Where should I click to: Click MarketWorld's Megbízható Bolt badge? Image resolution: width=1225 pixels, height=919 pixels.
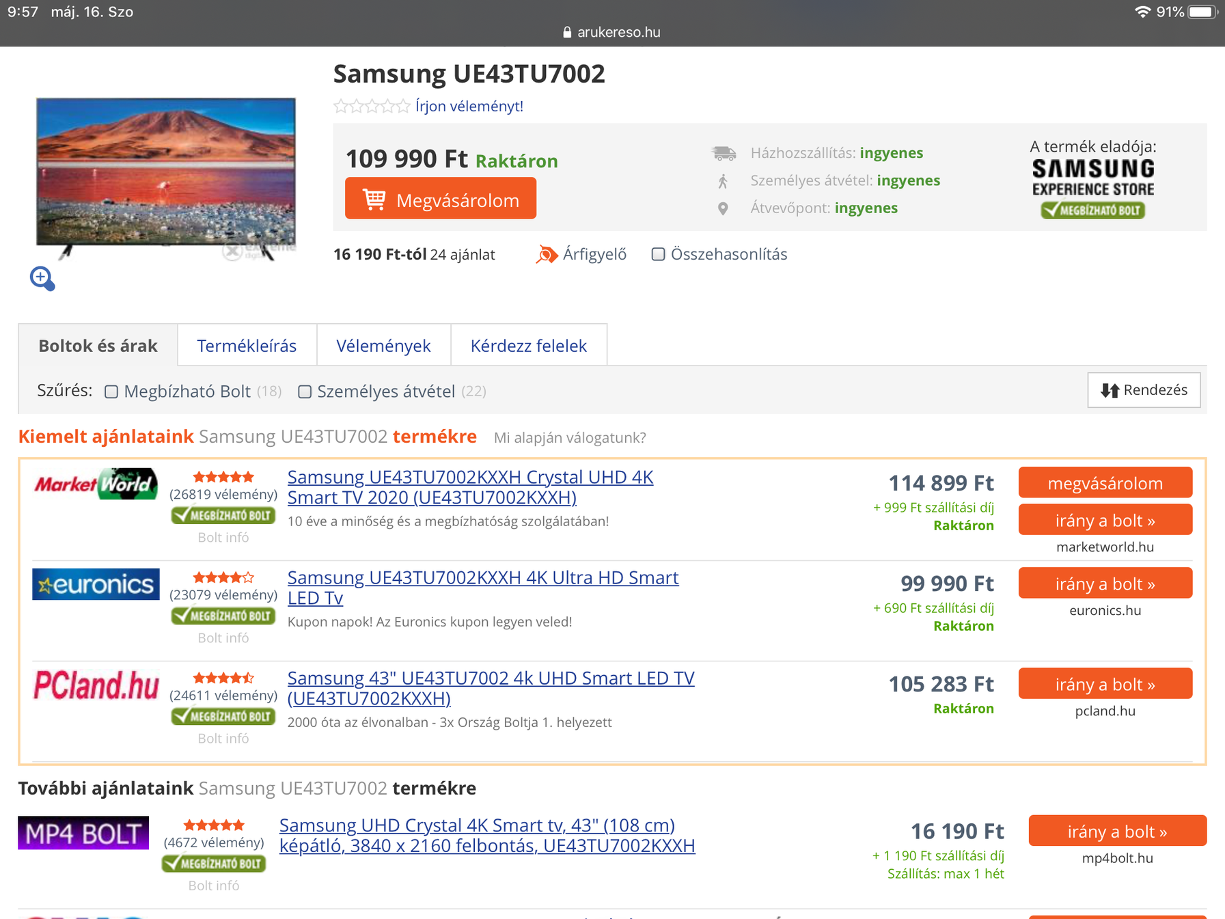click(x=223, y=515)
